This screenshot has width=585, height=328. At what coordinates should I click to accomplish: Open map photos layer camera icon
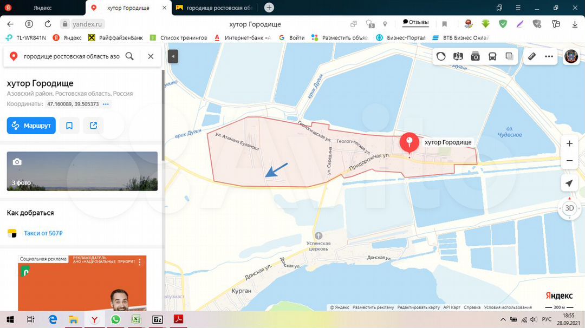tap(475, 56)
